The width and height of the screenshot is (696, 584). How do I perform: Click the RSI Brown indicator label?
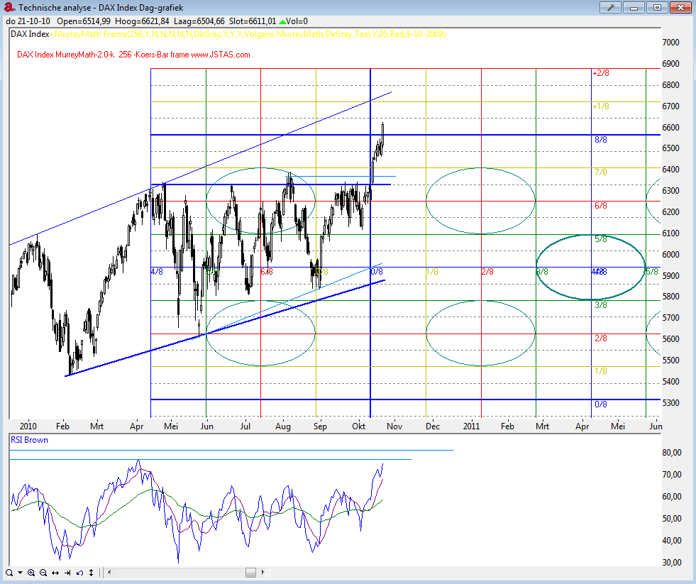click(29, 440)
